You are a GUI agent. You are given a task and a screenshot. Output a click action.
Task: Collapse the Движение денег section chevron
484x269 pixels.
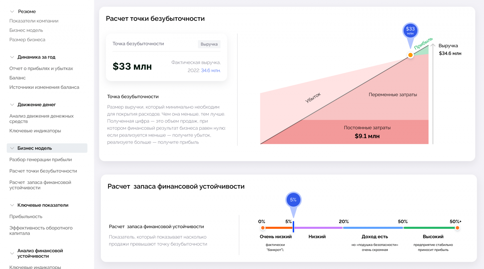[x=12, y=105]
